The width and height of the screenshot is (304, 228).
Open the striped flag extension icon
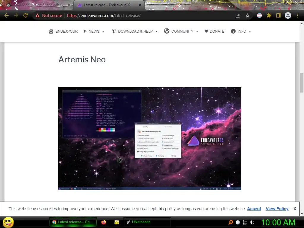(x=259, y=15)
